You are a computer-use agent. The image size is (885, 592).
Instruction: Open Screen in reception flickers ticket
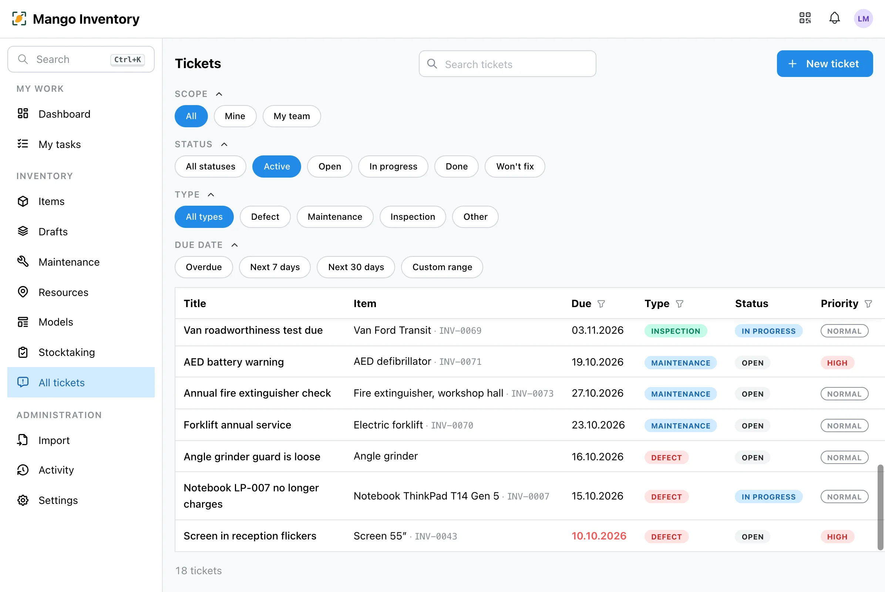tap(250, 536)
